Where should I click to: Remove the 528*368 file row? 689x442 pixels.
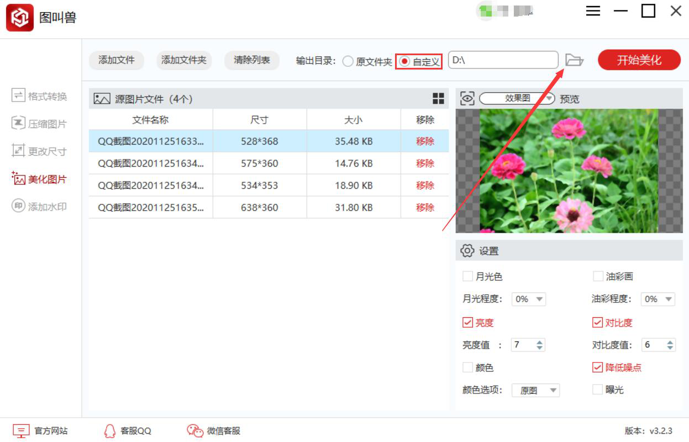click(x=425, y=141)
